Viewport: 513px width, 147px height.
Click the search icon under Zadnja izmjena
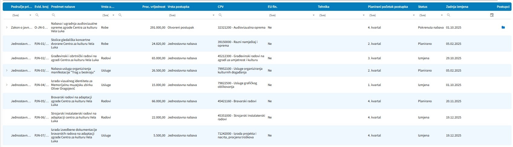tap(449, 15)
